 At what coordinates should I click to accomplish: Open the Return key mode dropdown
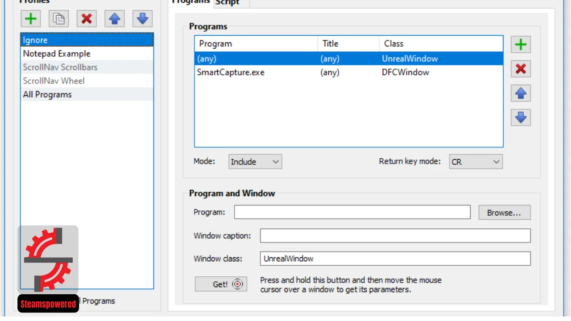click(476, 161)
